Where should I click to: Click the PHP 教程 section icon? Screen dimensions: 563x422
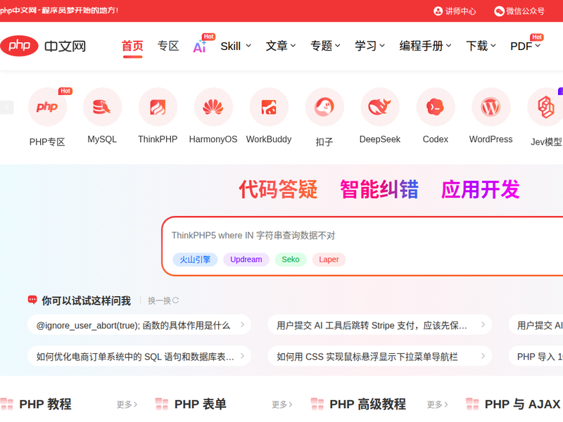coord(7,404)
